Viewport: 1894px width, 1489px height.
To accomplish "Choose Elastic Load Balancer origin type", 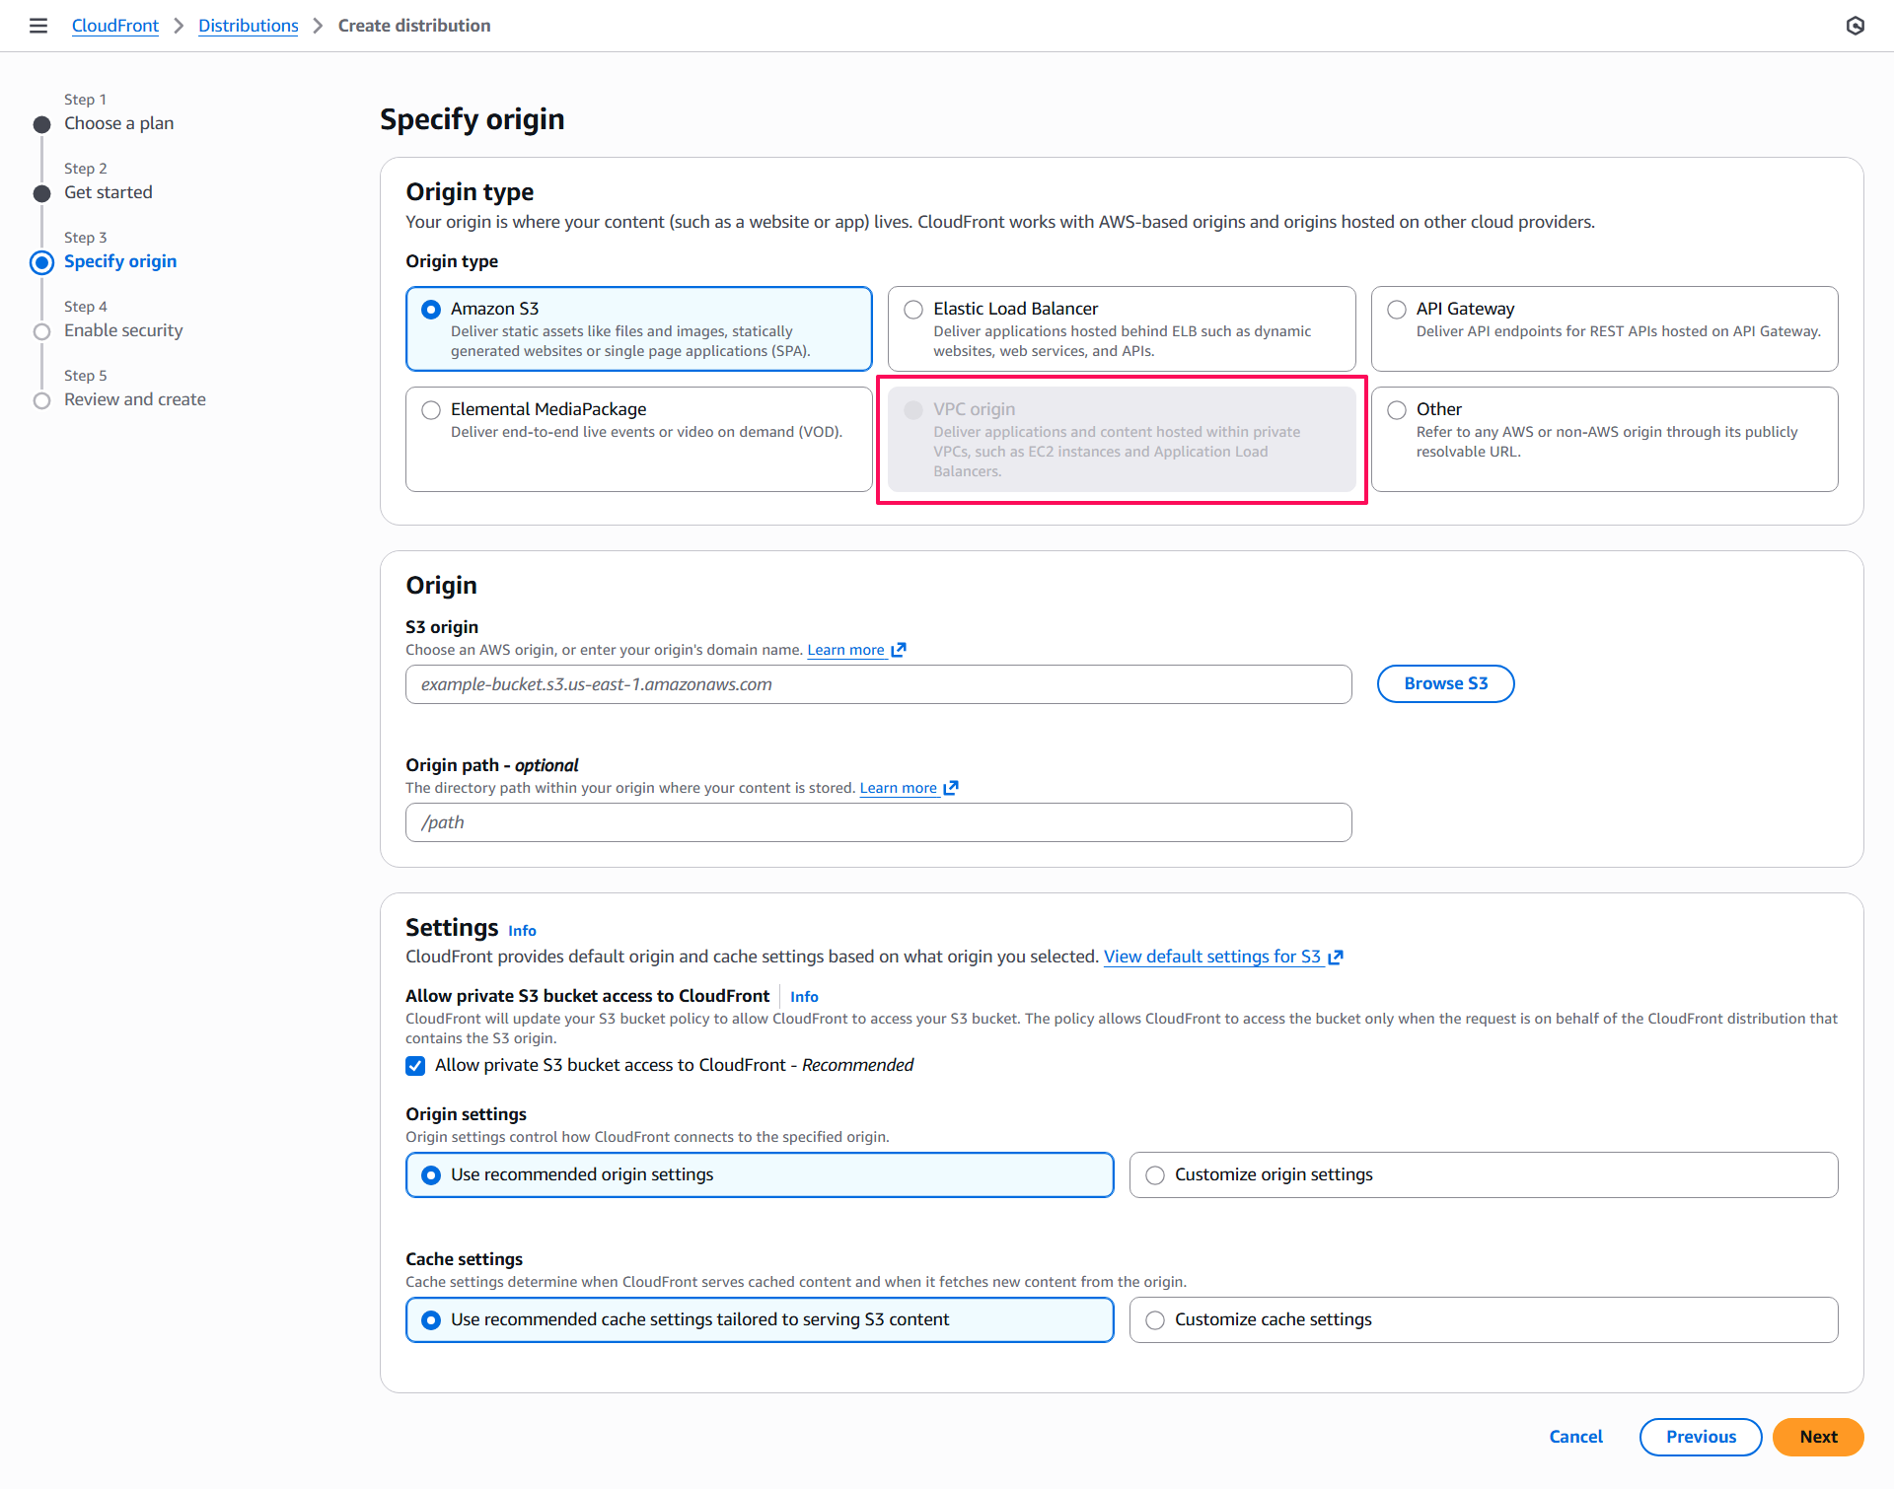I will pyautogui.click(x=913, y=310).
